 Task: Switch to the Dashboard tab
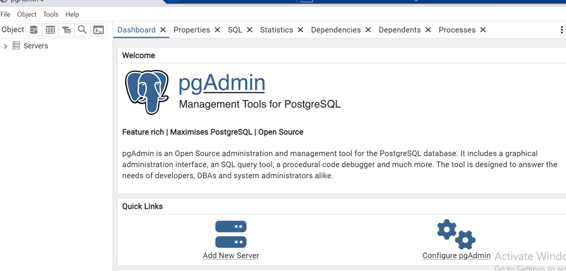(137, 30)
